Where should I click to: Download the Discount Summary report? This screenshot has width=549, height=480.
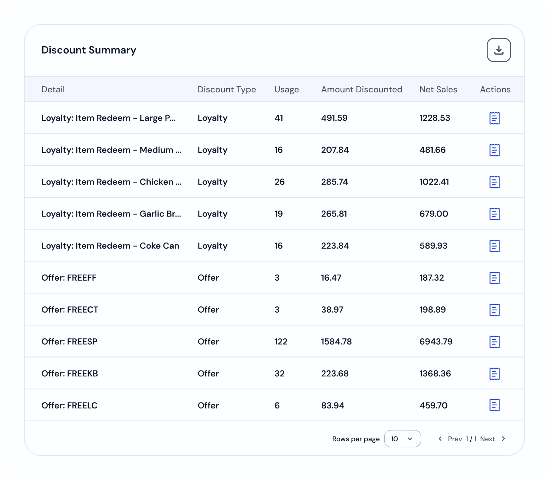click(499, 50)
